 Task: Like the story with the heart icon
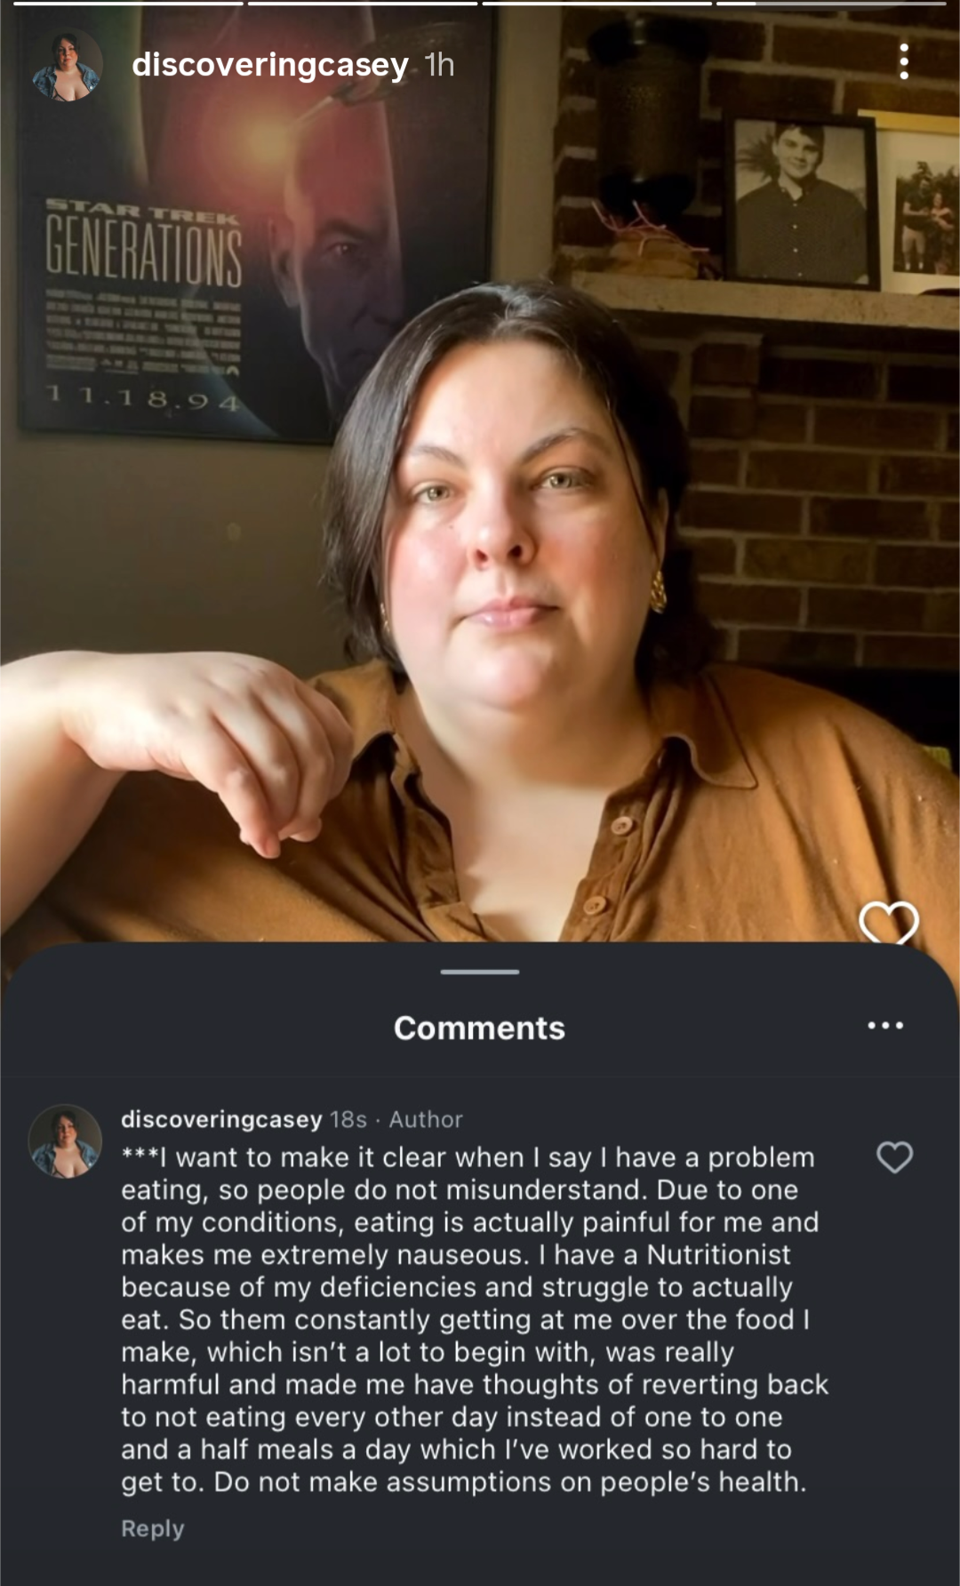(x=889, y=922)
